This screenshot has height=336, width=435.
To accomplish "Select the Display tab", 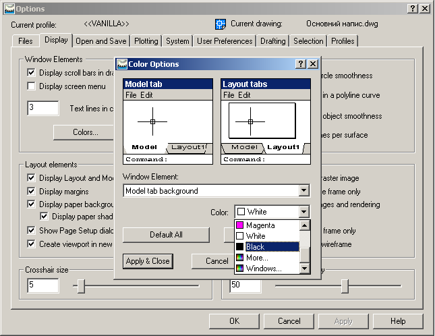I will tap(57, 40).
